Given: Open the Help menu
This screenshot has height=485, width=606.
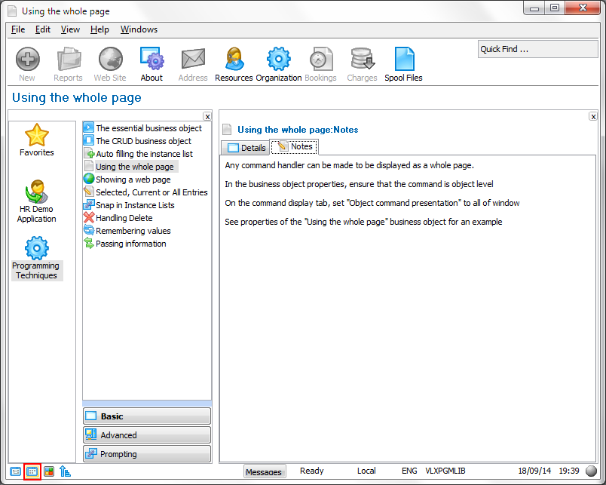Looking at the screenshot, I should tap(99, 29).
